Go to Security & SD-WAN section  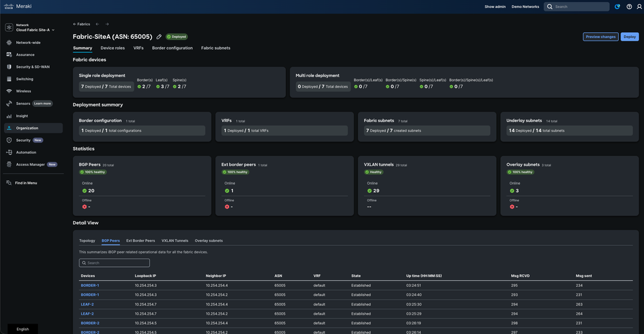32,66
